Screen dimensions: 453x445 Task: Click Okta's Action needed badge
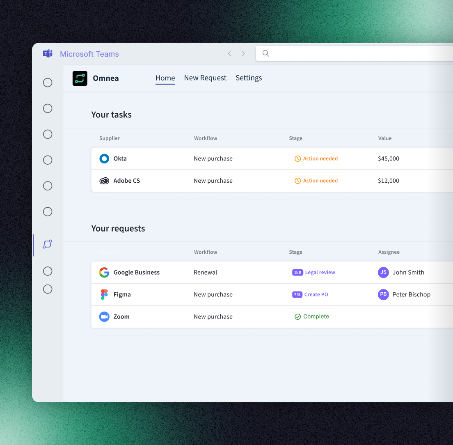coord(316,158)
